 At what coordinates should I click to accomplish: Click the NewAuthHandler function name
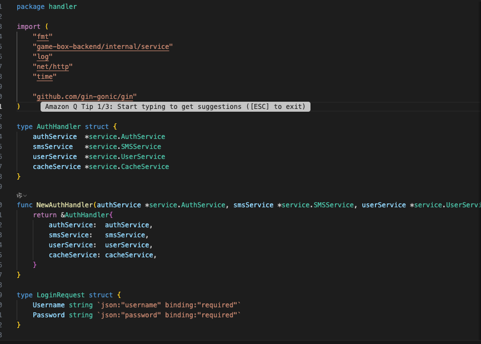(65, 205)
